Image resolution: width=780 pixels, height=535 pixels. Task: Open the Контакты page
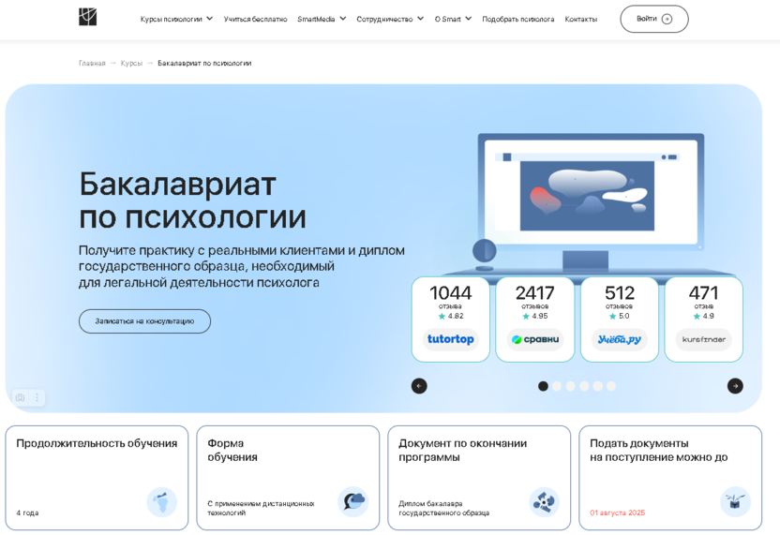click(580, 19)
